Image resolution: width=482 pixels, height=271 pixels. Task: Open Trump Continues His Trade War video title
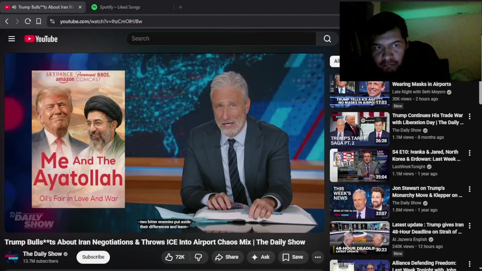[x=428, y=119]
